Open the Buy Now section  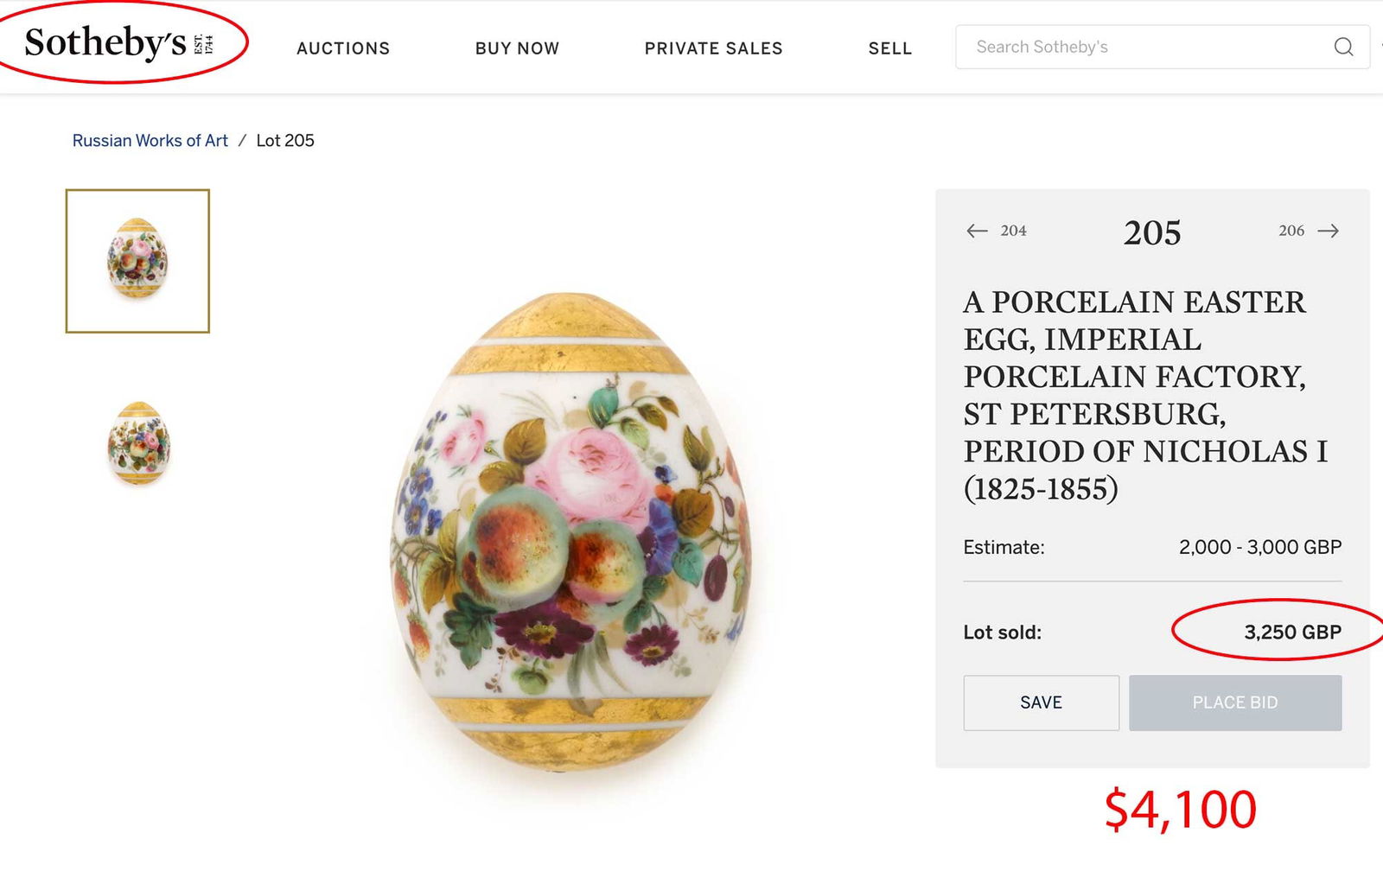[x=516, y=48]
